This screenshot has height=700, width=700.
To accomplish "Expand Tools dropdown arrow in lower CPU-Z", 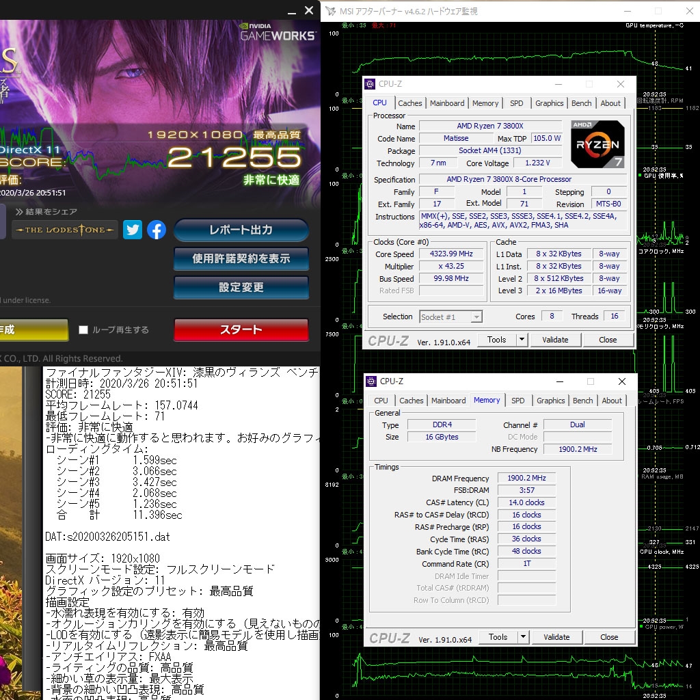I will point(523,637).
